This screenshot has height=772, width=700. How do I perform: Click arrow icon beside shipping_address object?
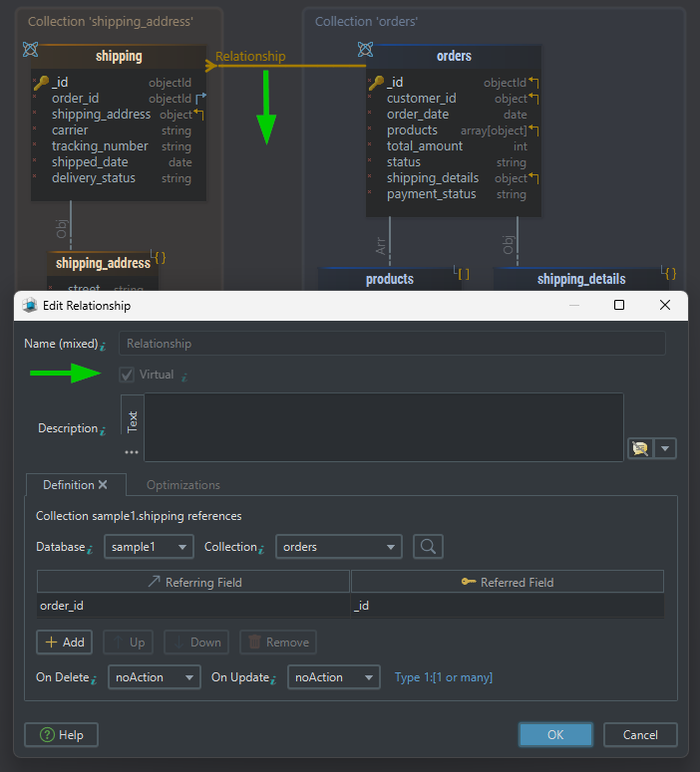198,115
